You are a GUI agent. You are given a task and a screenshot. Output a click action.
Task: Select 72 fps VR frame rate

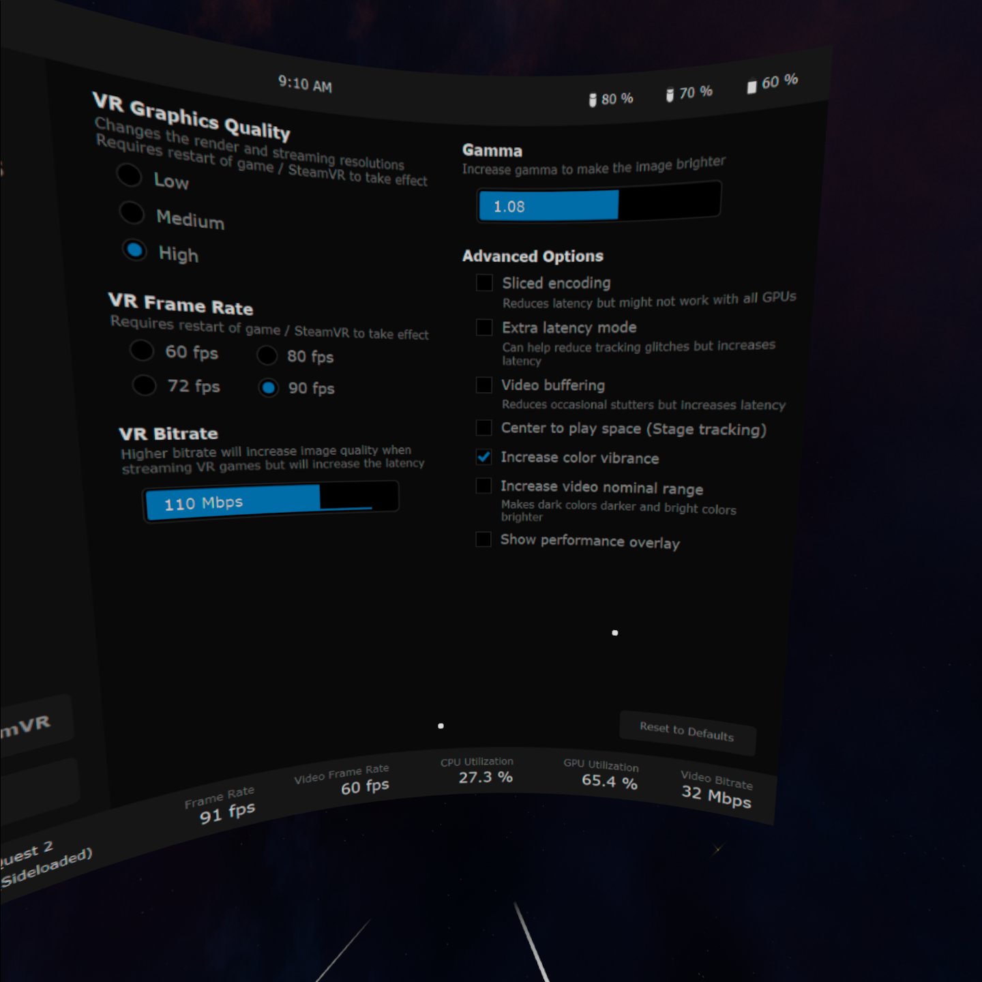click(x=145, y=385)
